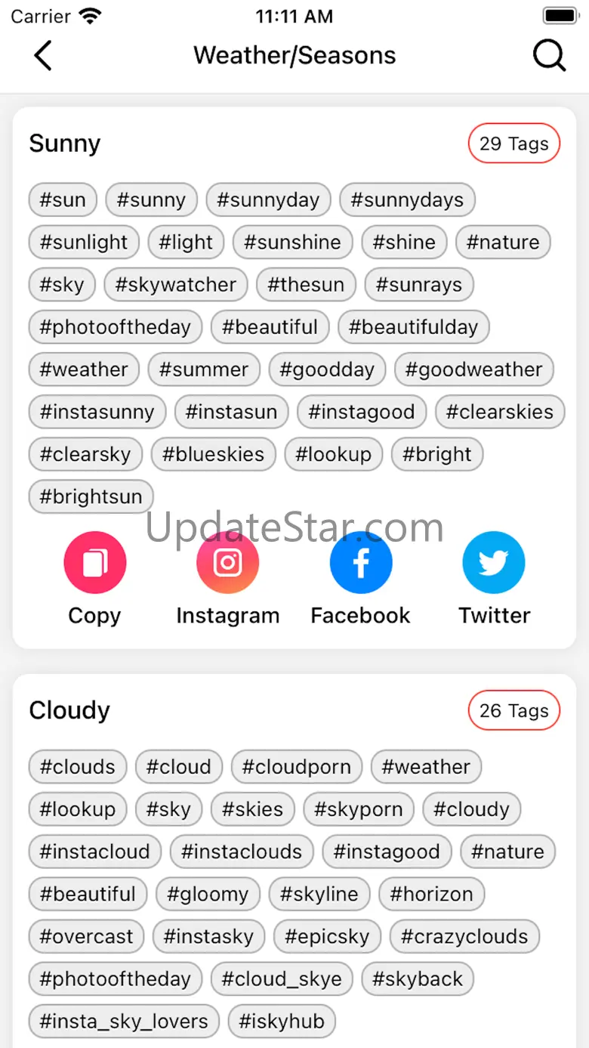Share Sunny tags to Facebook
The height and width of the screenshot is (1048, 589).
[x=361, y=563]
